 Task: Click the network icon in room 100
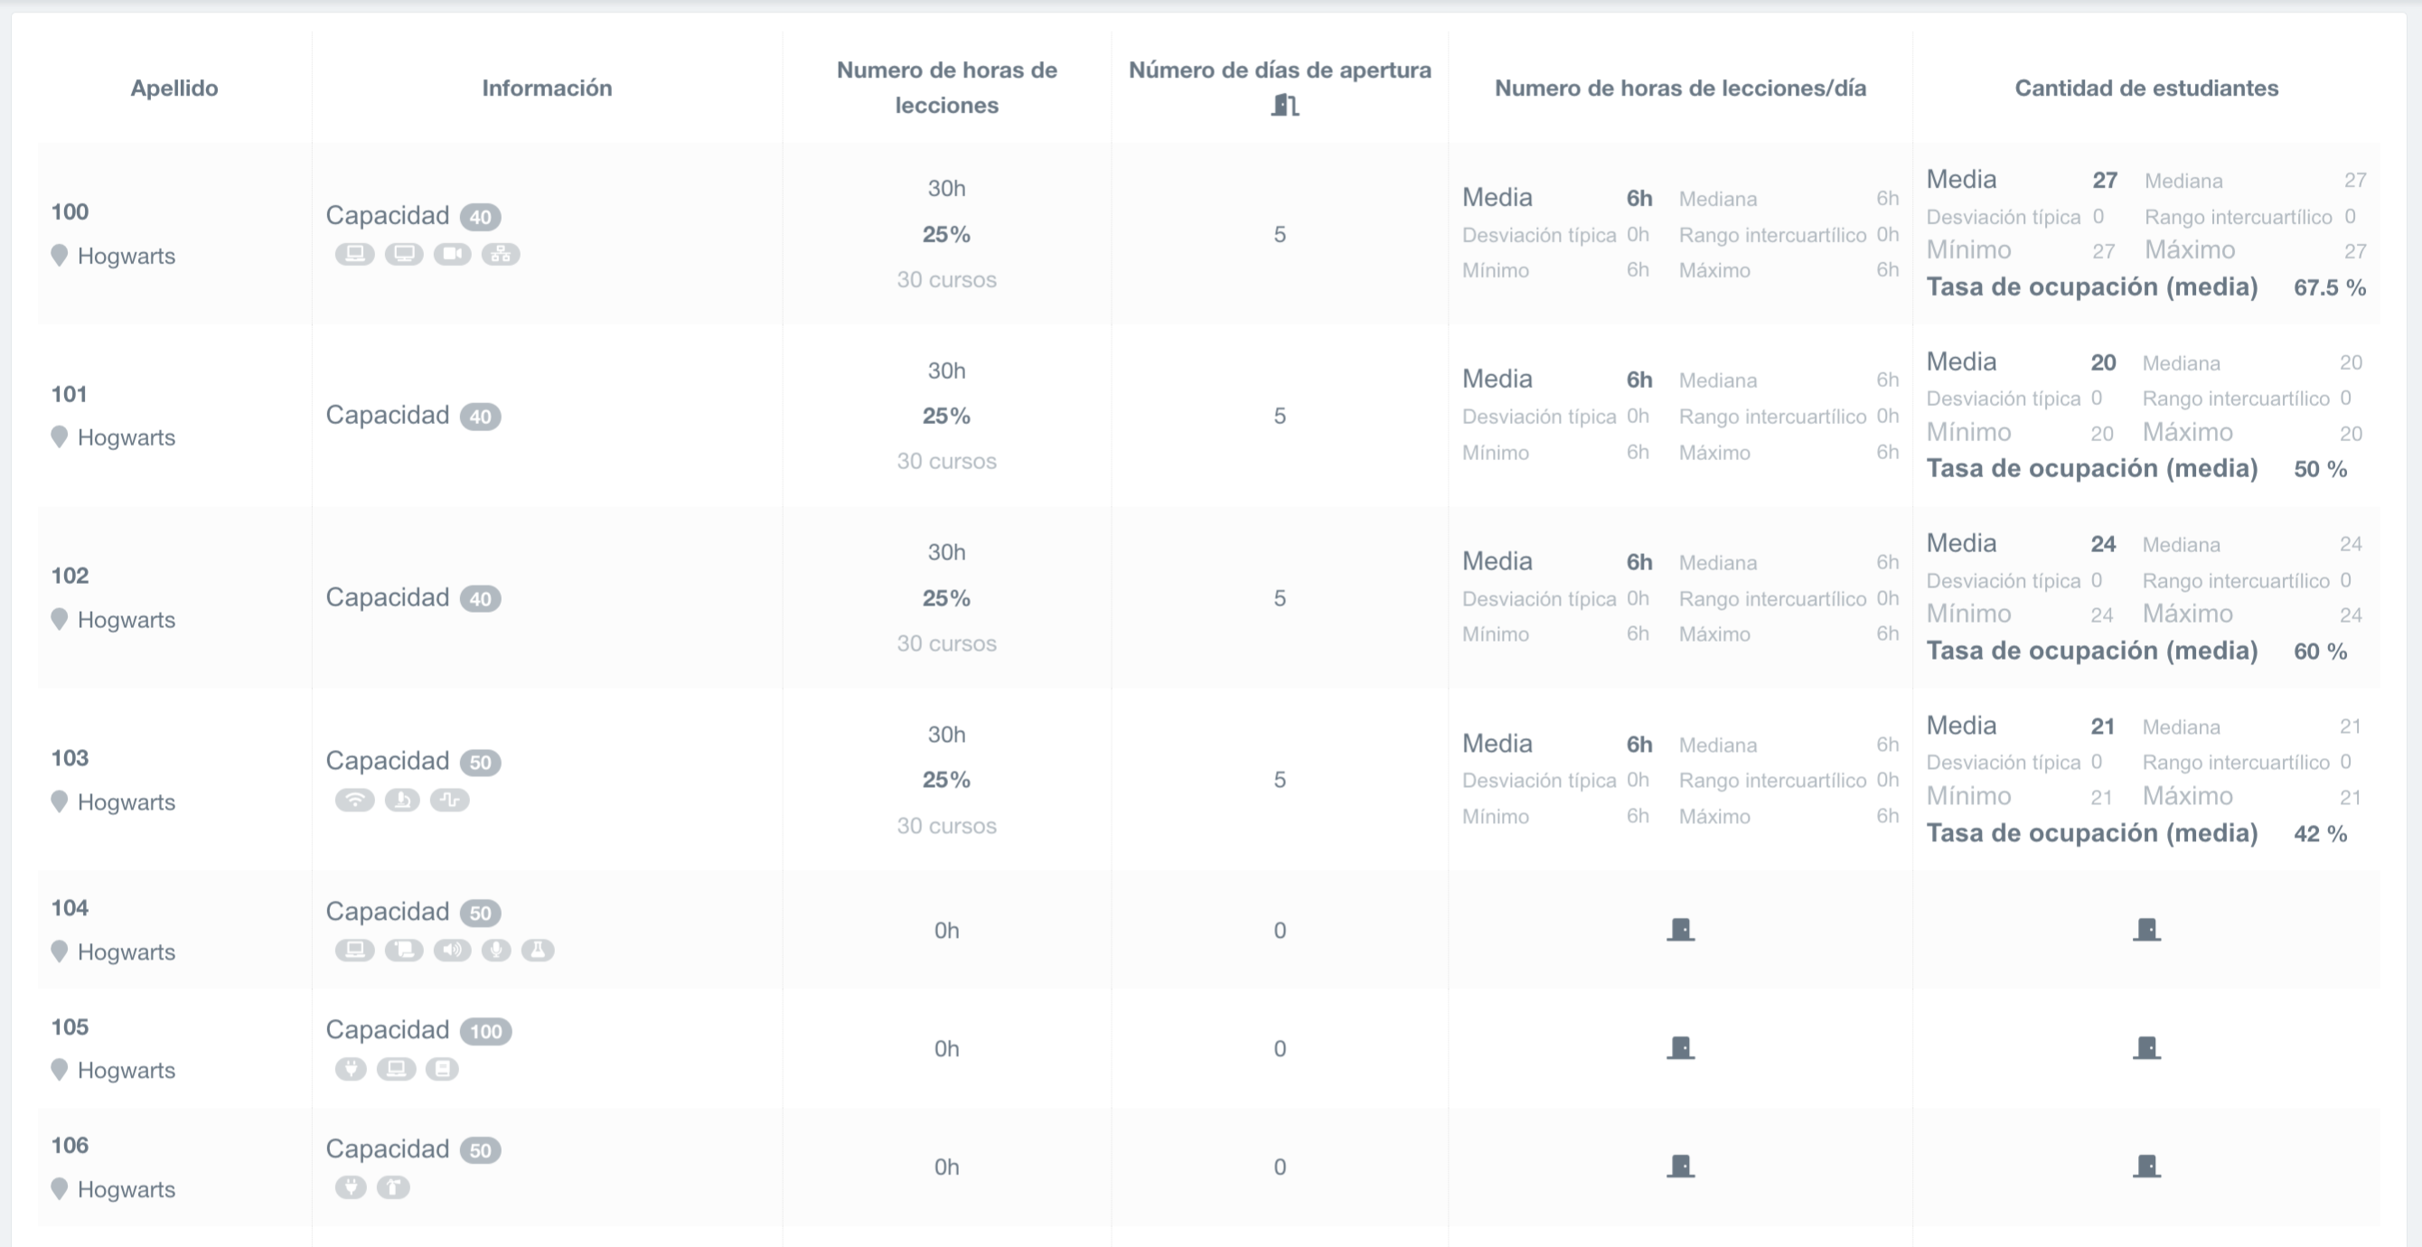[500, 254]
